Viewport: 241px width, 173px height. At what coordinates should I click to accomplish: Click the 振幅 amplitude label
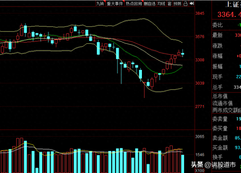tap(217, 66)
